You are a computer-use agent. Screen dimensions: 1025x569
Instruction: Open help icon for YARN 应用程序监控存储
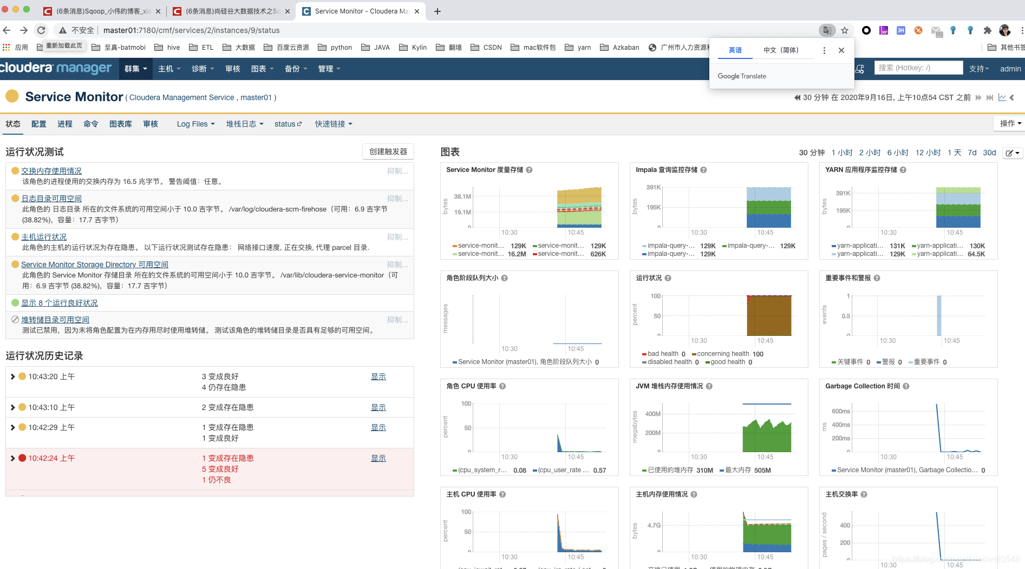[x=903, y=170]
